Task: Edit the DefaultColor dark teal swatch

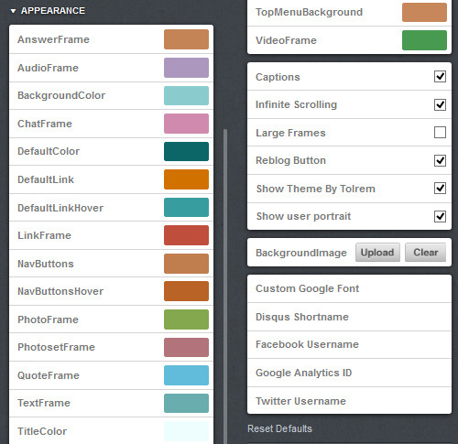Action: click(x=186, y=151)
